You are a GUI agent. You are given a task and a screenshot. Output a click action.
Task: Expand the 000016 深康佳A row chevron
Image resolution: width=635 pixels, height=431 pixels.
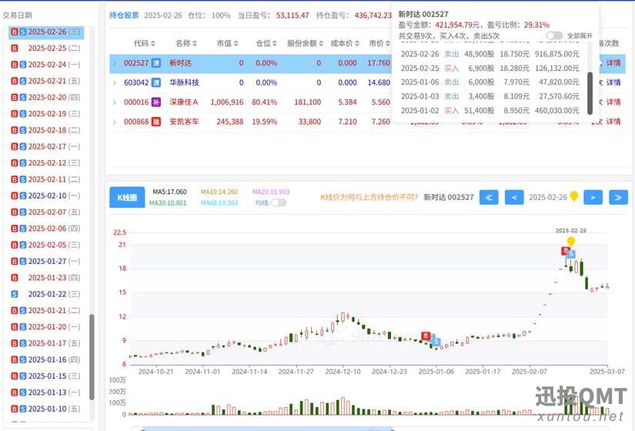tap(115, 102)
